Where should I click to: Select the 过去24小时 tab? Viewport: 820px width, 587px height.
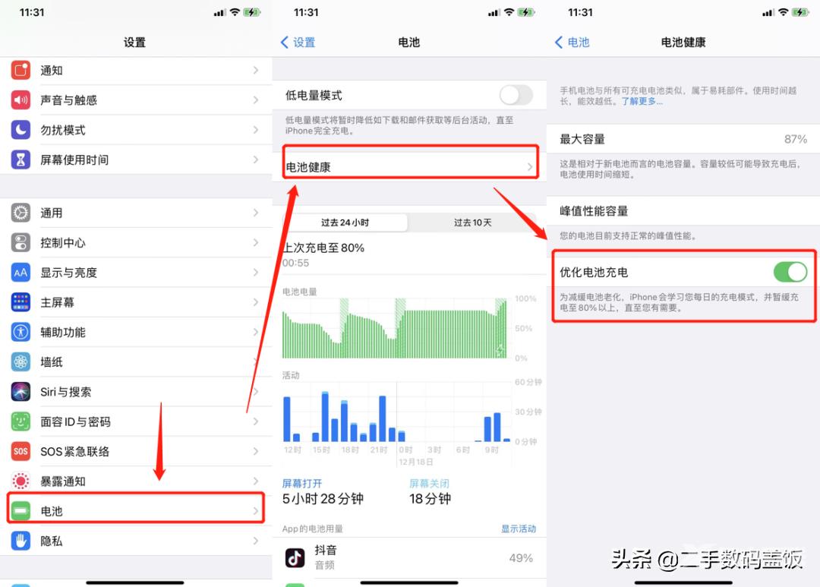(x=345, y=222)
